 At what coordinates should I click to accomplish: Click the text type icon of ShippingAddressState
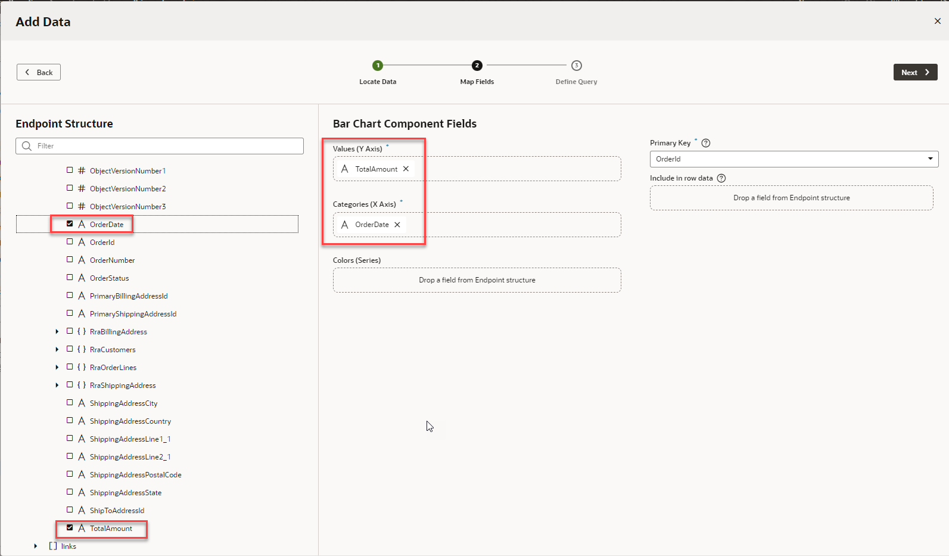[82, 492]
